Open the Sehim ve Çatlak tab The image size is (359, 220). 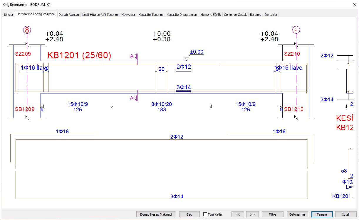point(235,15)
